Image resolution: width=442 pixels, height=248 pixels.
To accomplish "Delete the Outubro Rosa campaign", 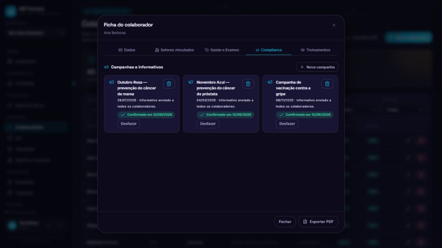I will [169, 84].
